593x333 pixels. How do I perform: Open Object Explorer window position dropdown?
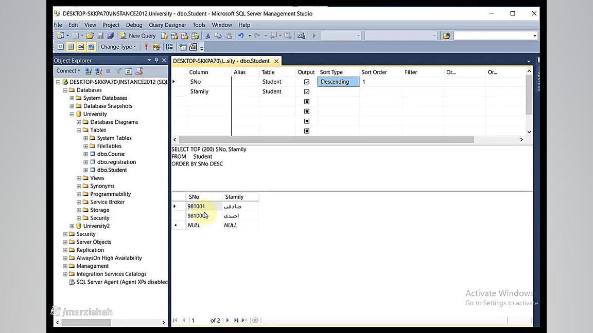[149, 61]
